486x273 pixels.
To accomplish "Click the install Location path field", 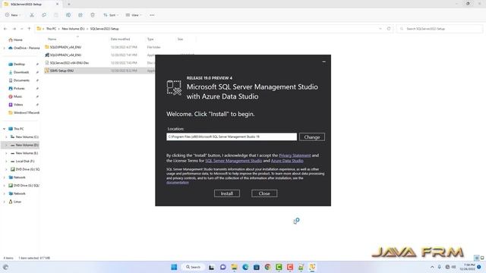I will pyautogui.click(x=231, y=136).
